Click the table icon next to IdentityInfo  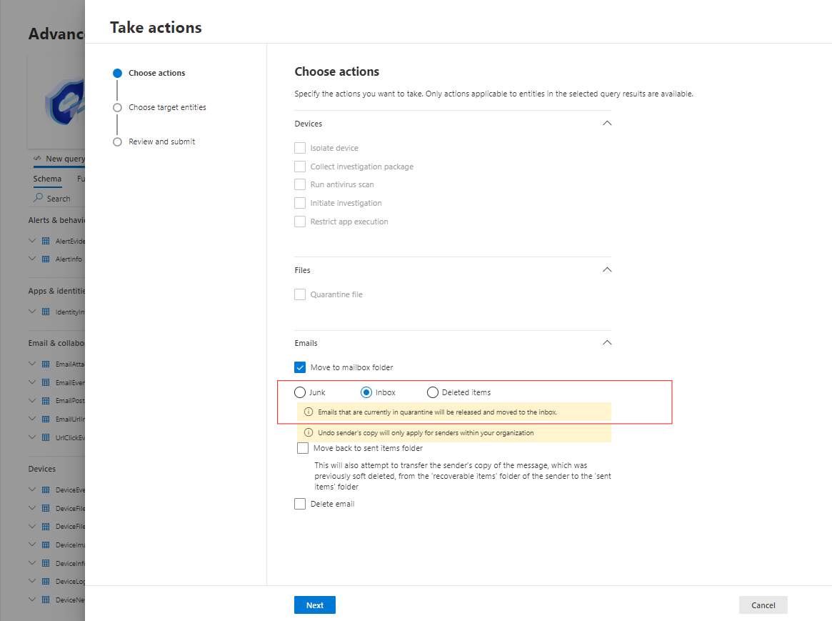coord(46,312)
